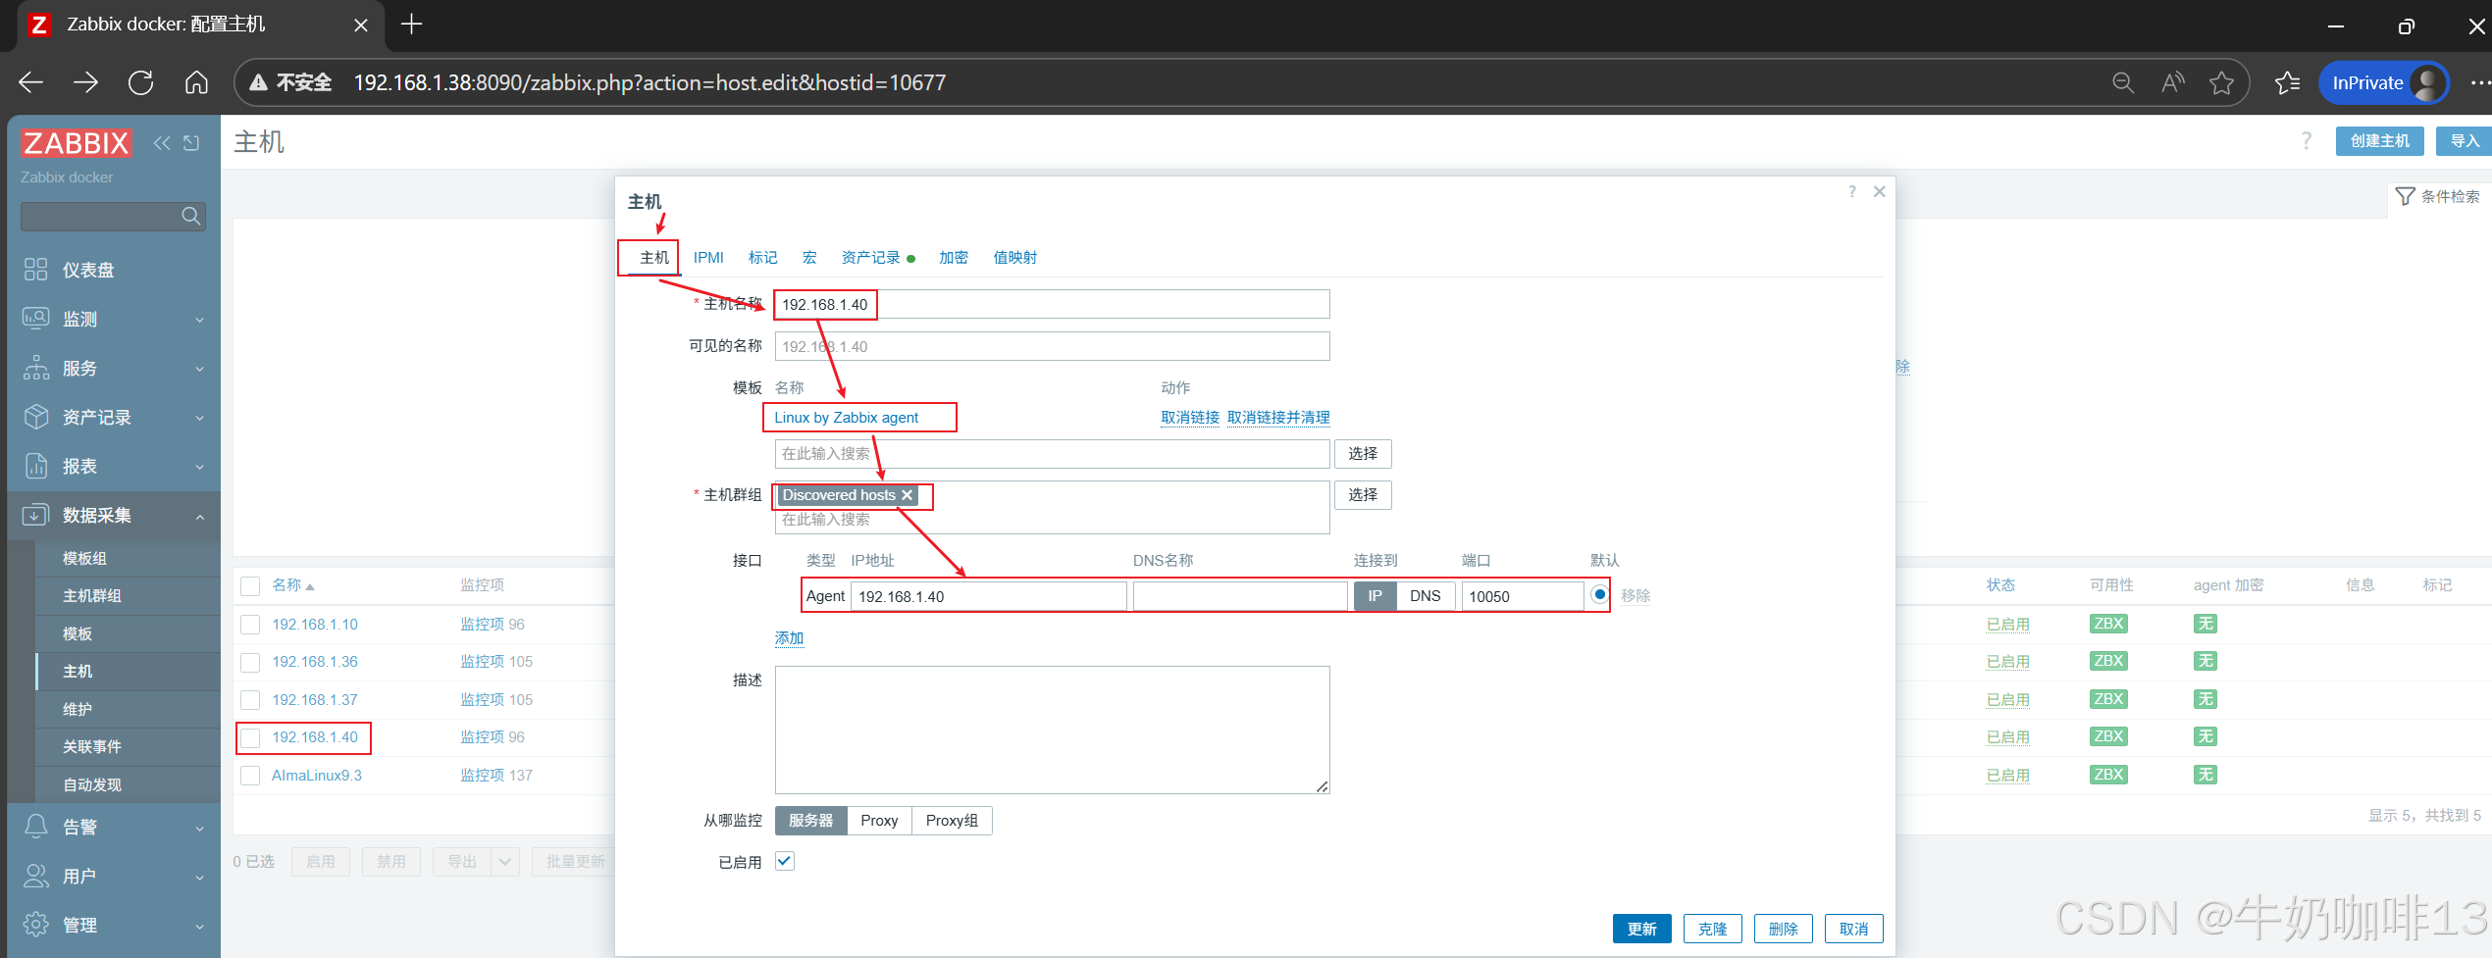Select Proxy as monitoring source
Screen dimensions: 2492x958
(879, 821)
